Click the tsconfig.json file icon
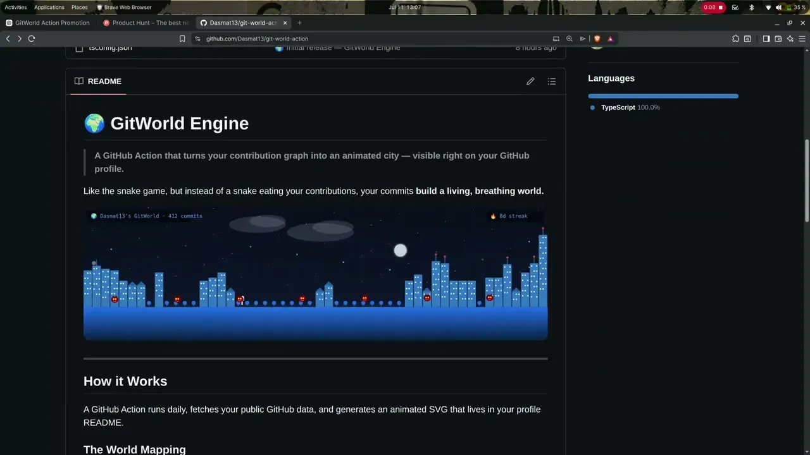 [79, 48]
